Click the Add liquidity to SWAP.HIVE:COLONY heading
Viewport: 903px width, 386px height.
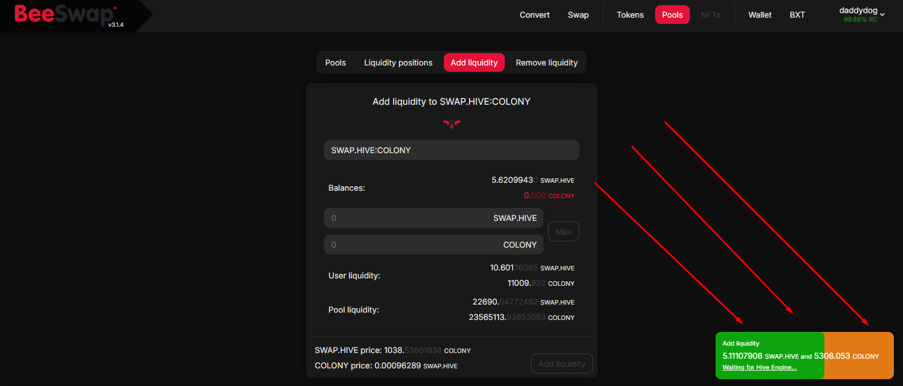point(451,101)
